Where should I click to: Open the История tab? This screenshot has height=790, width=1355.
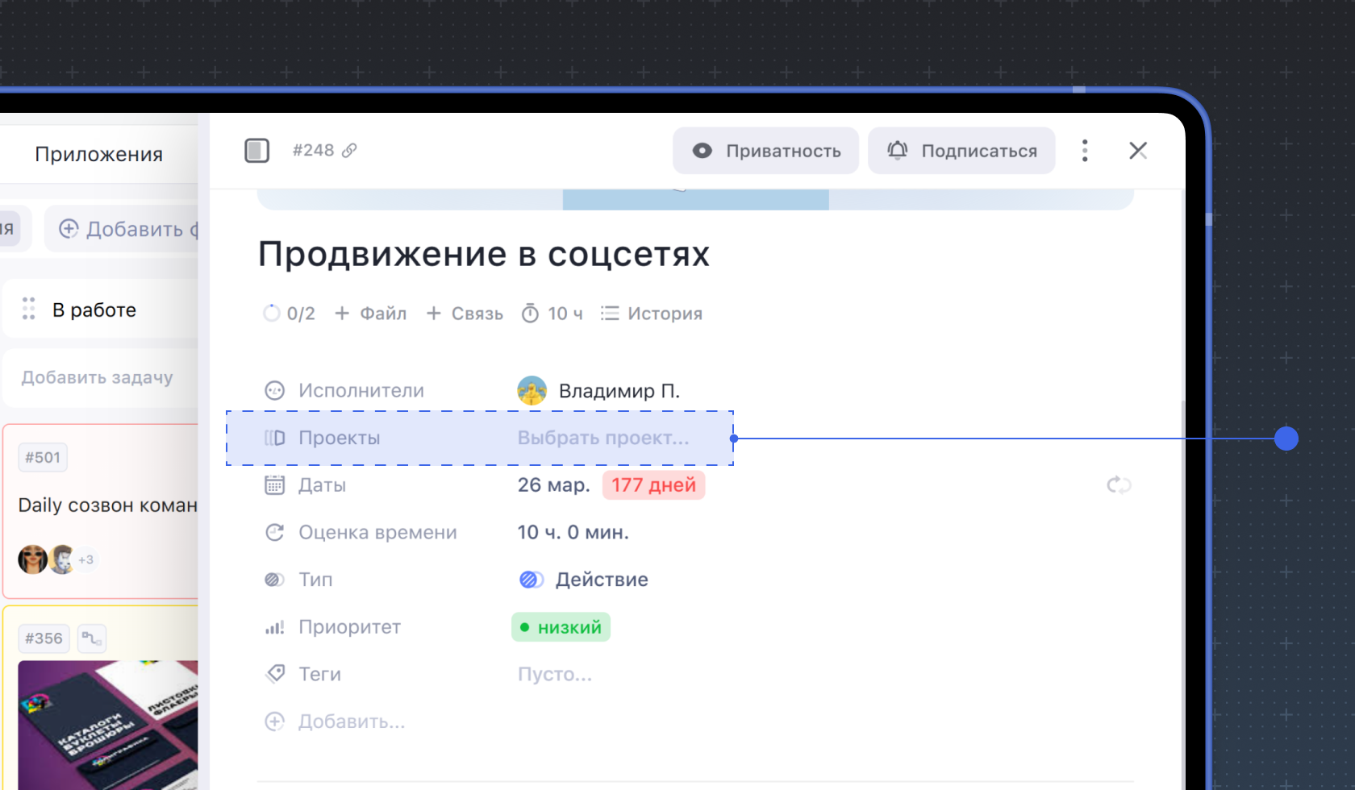tap(652, 314)
